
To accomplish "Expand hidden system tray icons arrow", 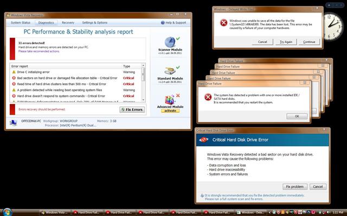I will tap(269, 212).
